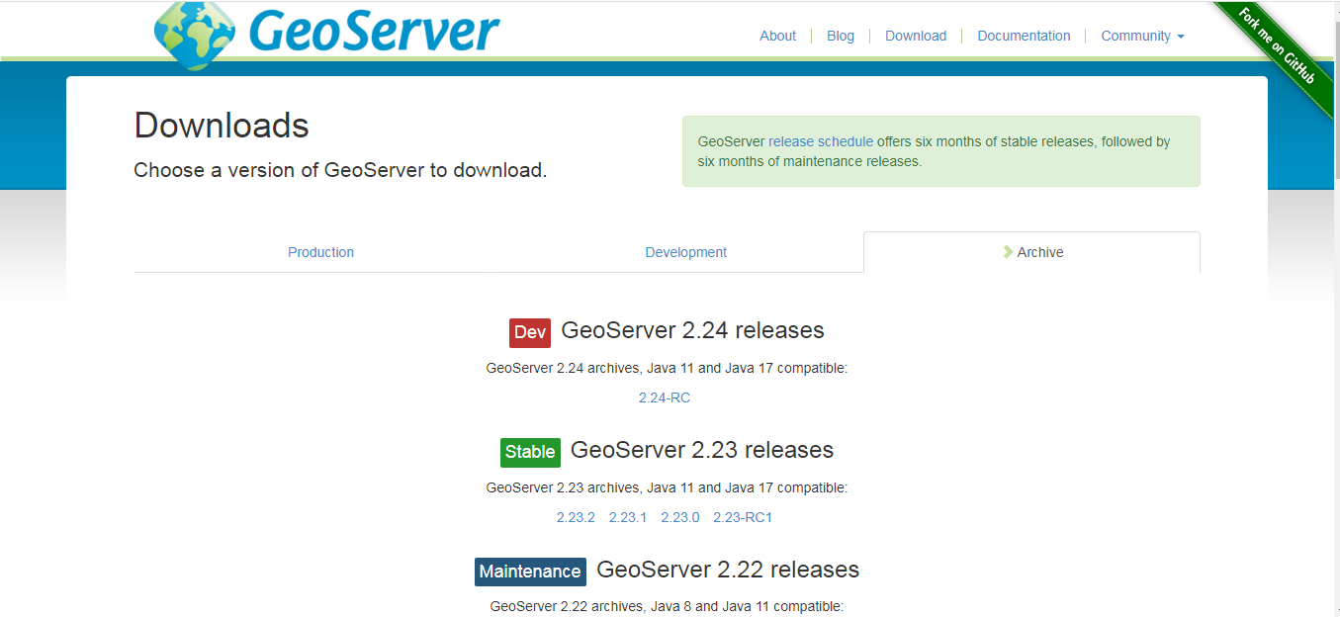Click the GeoServer 2.22 releases heading
This screenshot has height=617, width=1340.
[728, 570]
